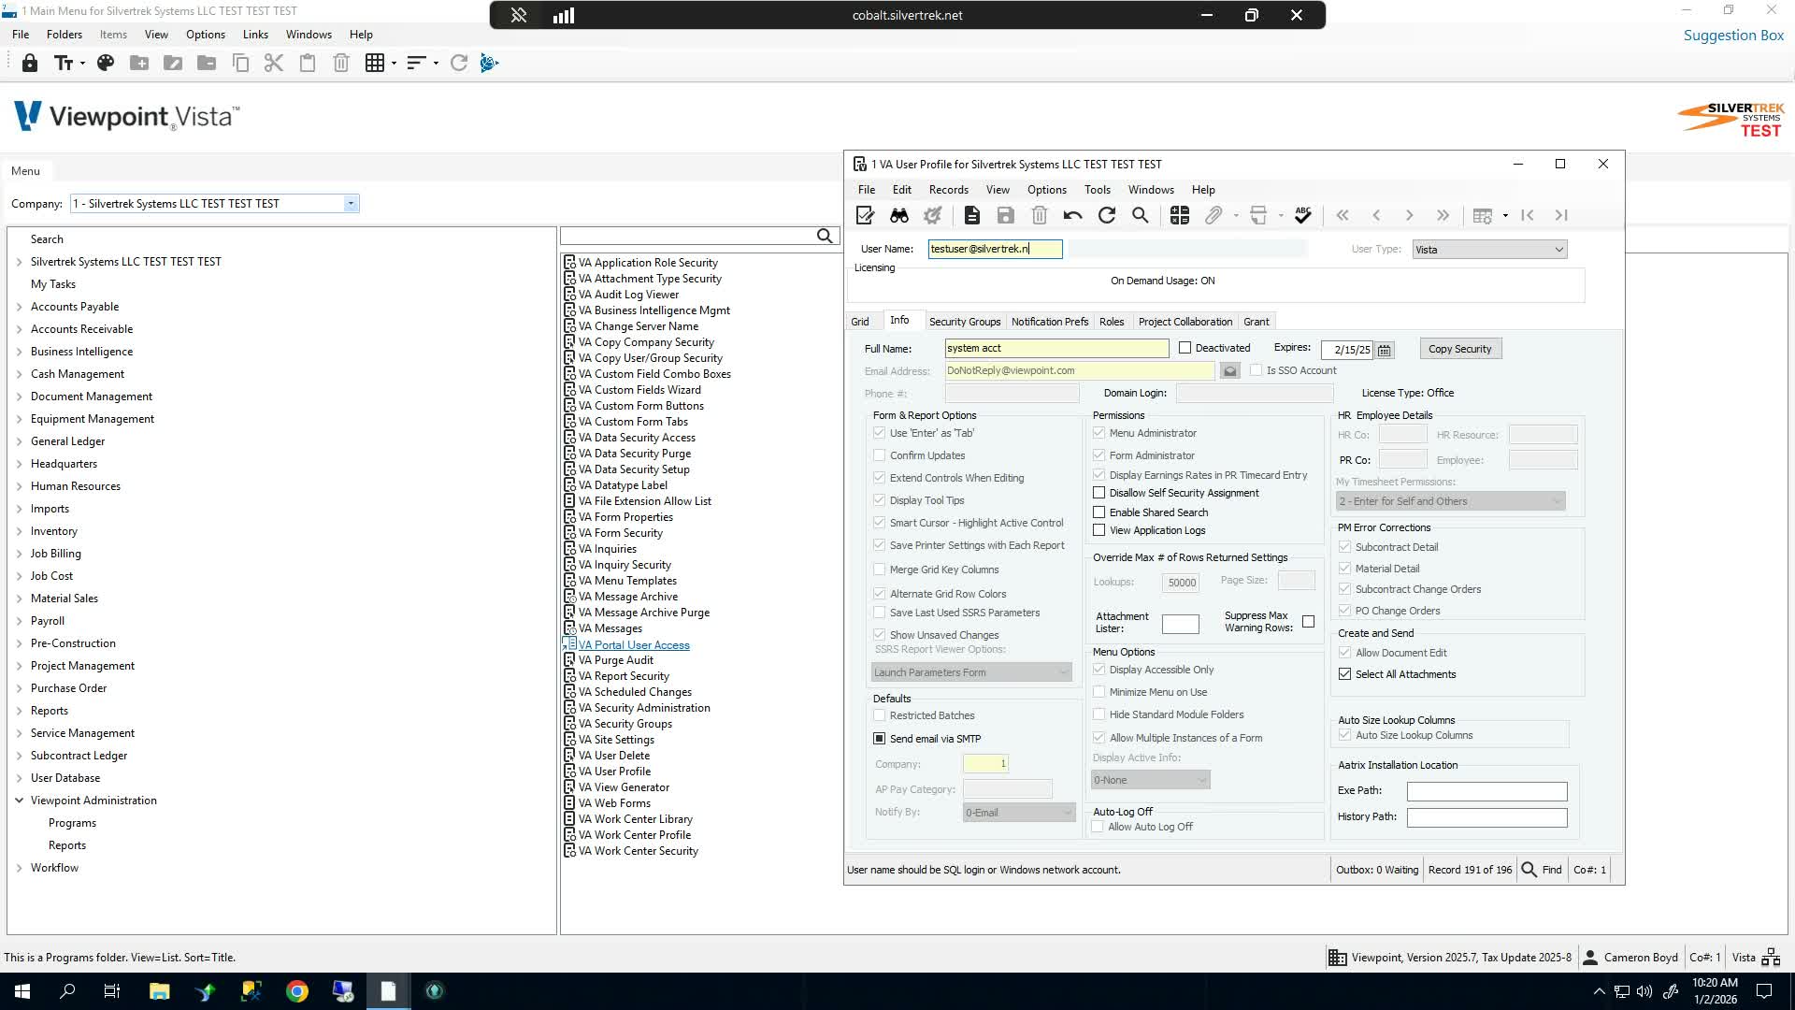Click the search magnifier above programs list

tap(825, 236)
